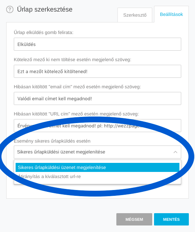Open the successful form submission event dropdown
This screenshot has width=195, height=232.
pos(97,152)
